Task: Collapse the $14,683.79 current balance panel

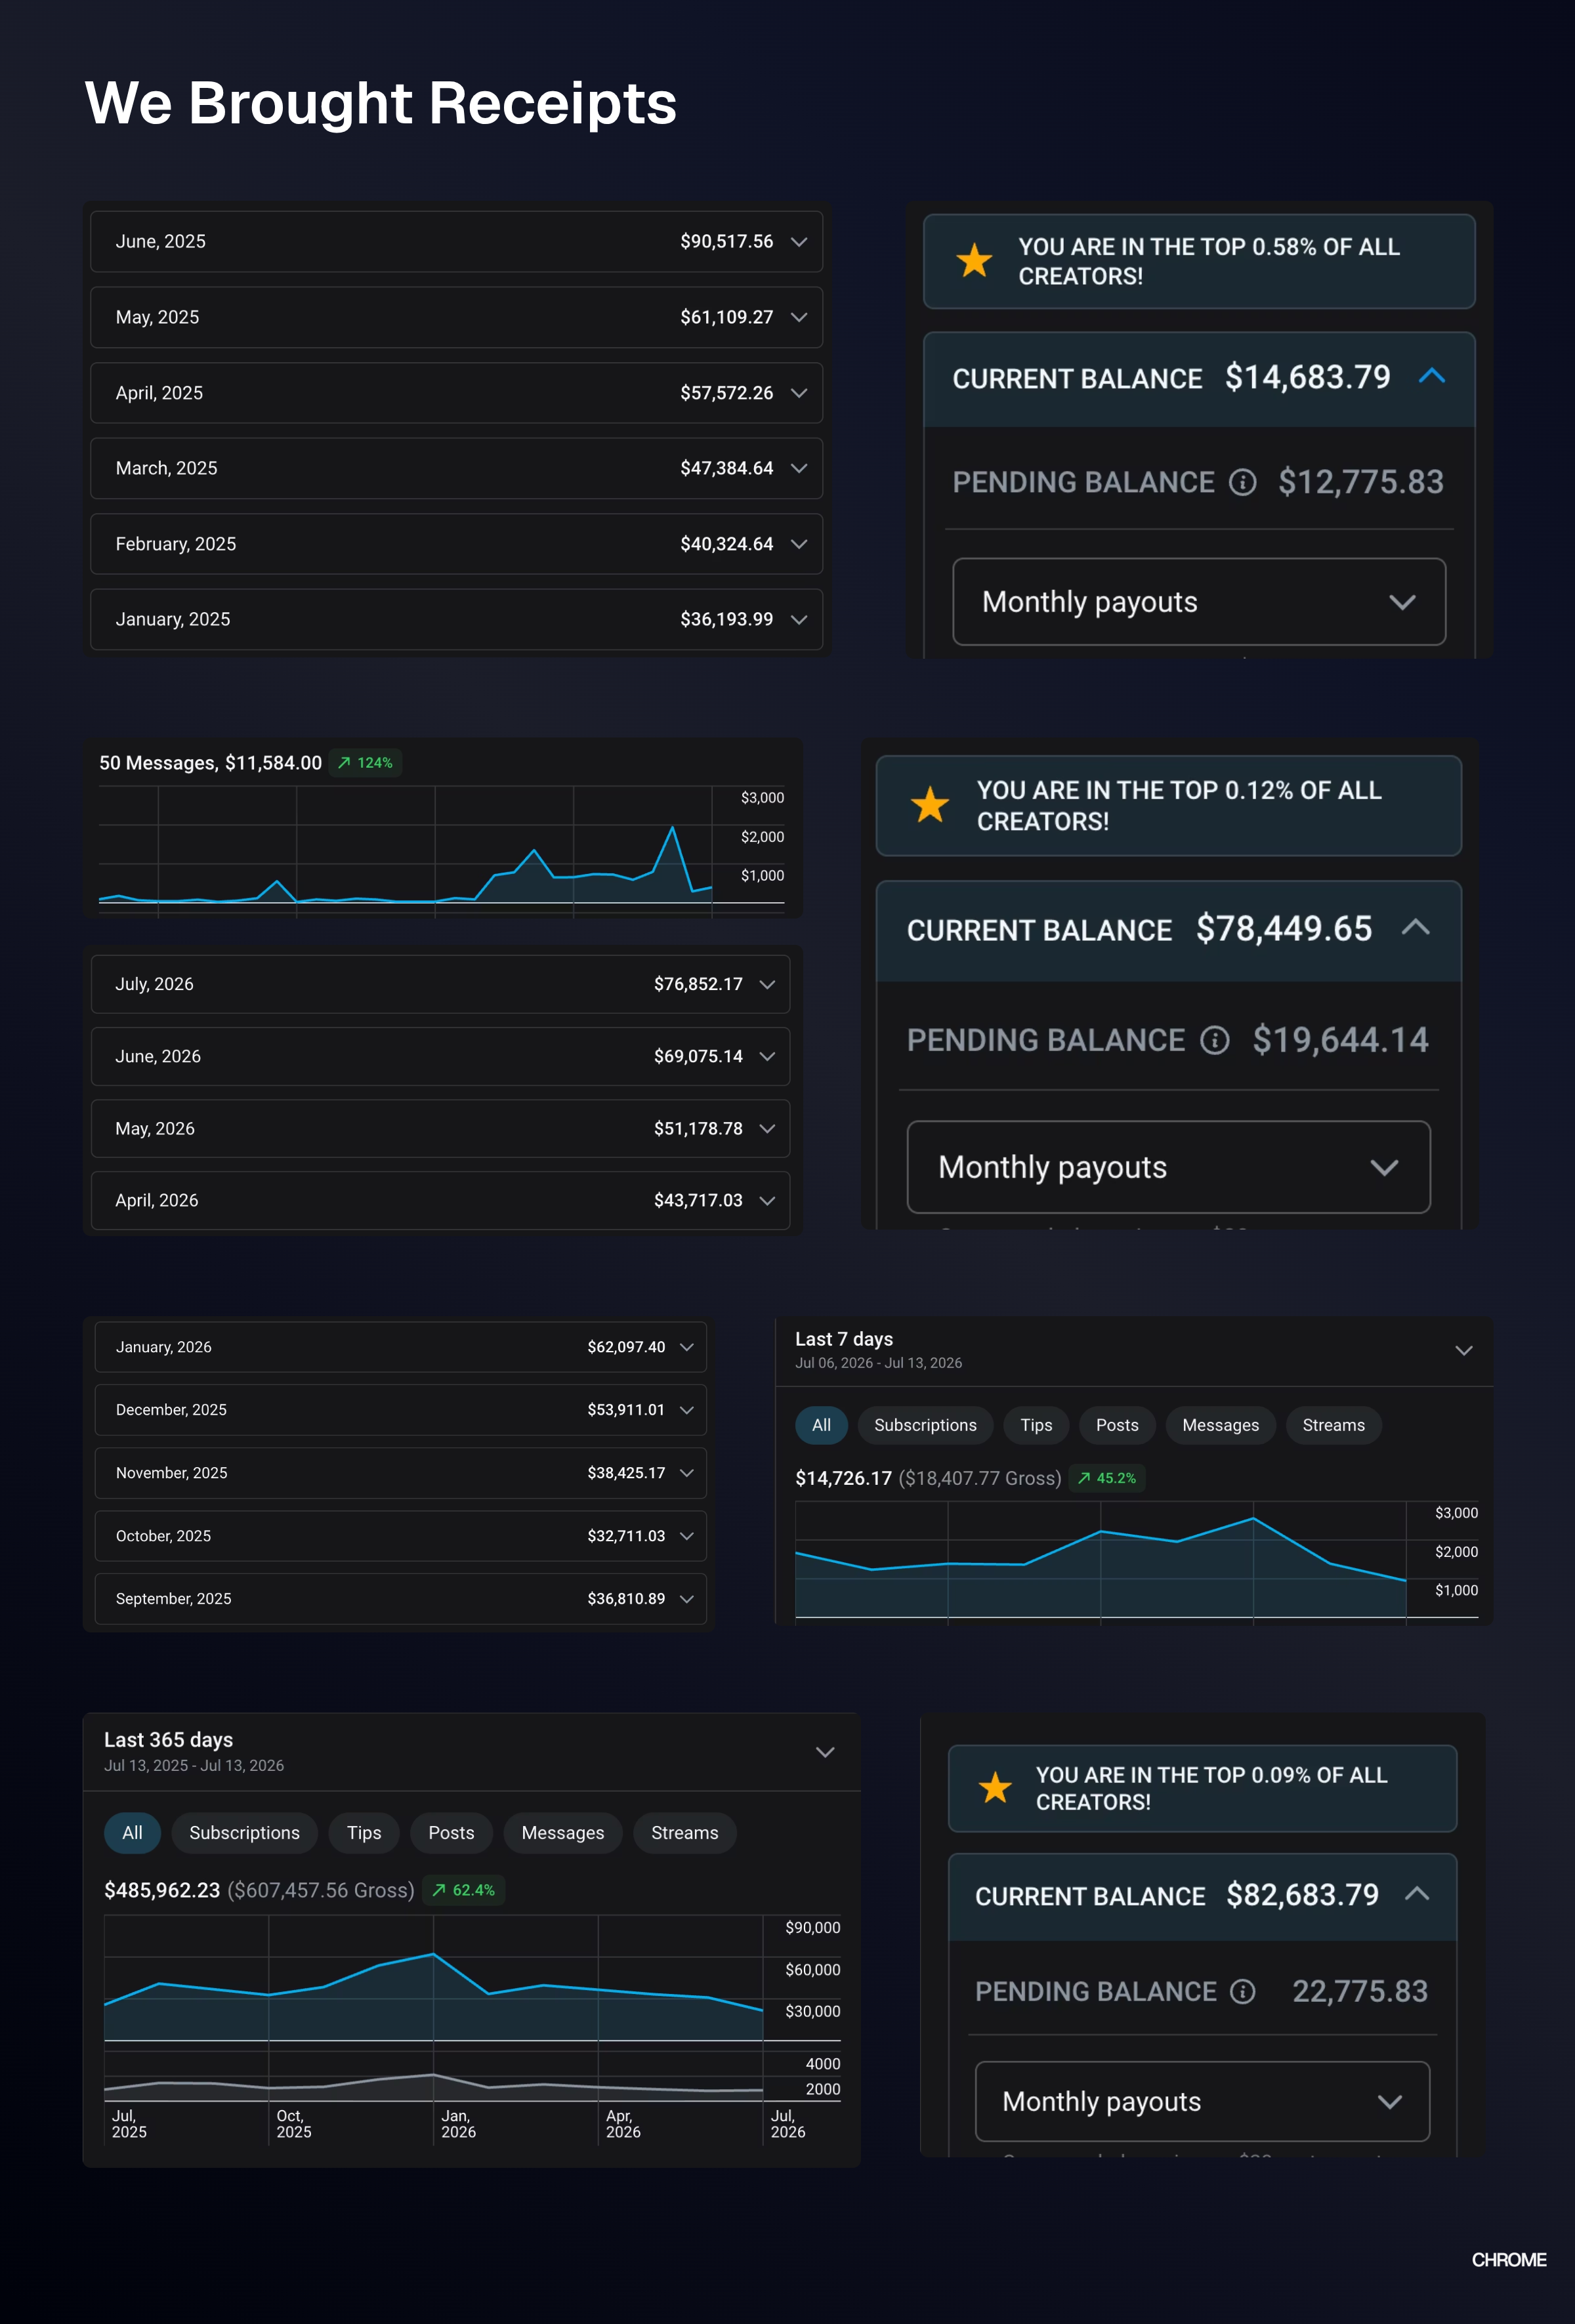Action: click(x=1432, y=376)
